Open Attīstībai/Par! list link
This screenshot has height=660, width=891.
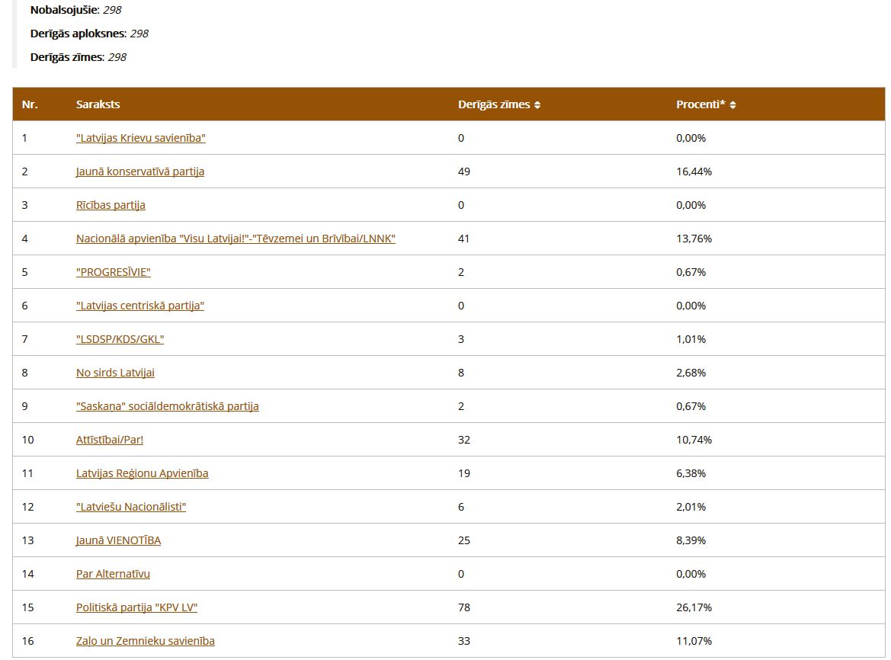[x=110, y=440]
